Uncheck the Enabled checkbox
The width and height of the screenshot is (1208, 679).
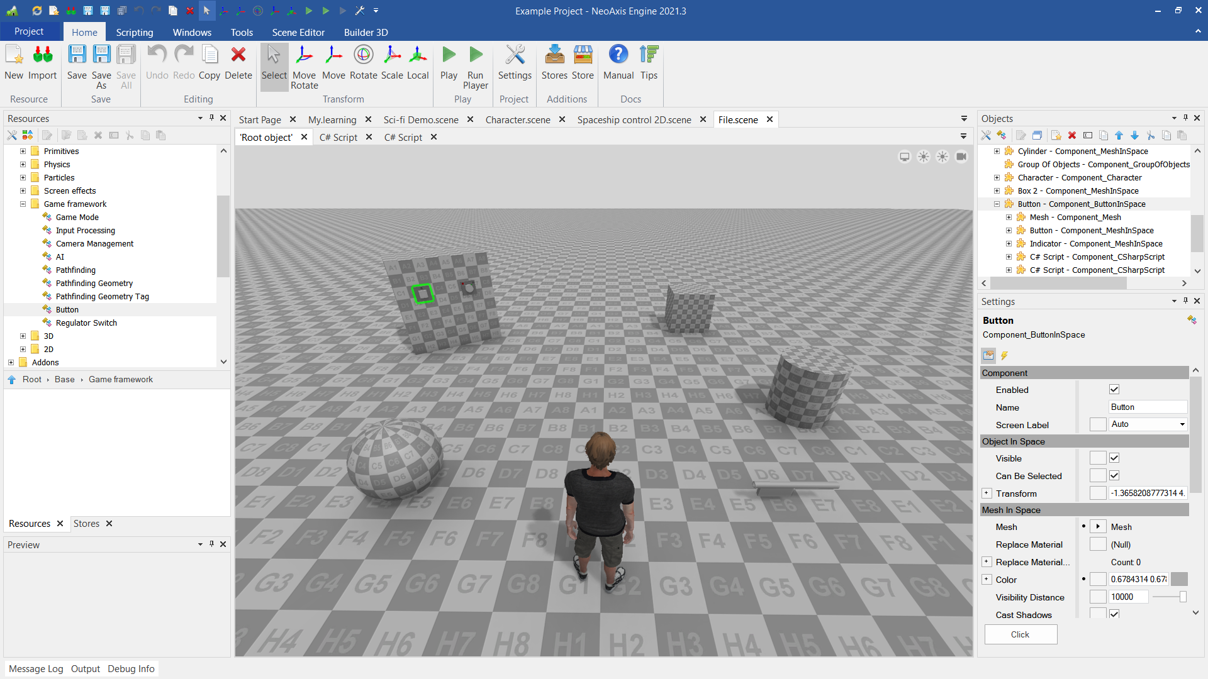point(1114,390)
